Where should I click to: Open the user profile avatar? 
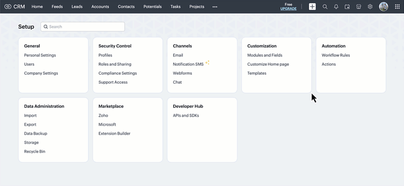(384, 7)
